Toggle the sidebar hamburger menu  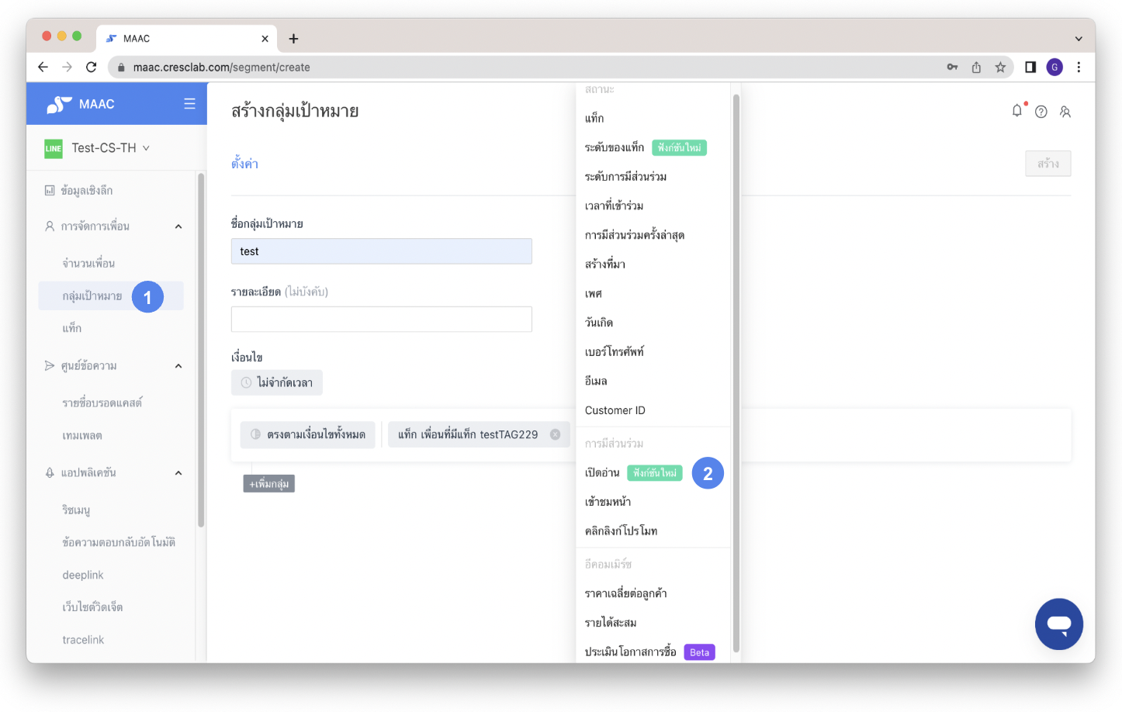189,104
